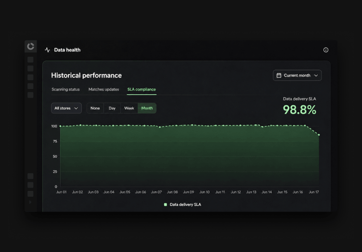Click the Jun 17 axis label

click(x=314, y=192)
